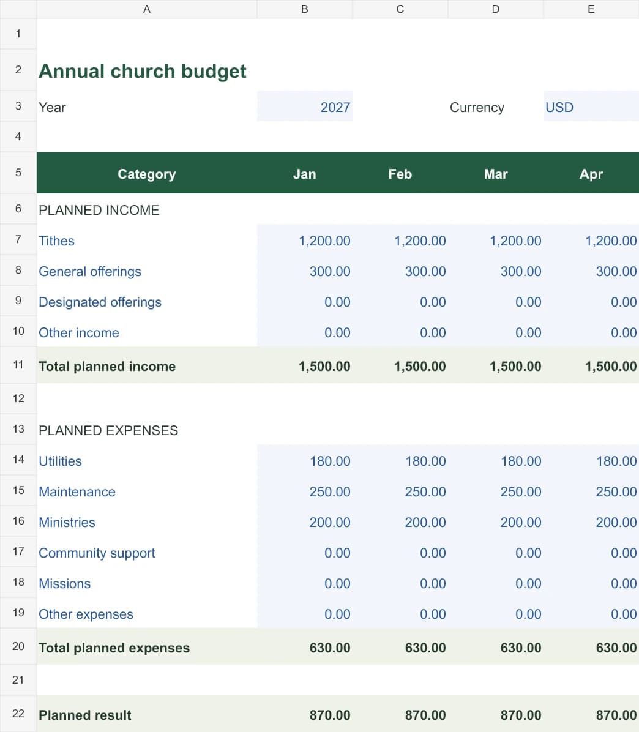Image resolution: width=639 pixels, height=732 pixels.
Task: Click the 'Currency' label cell
Action: [x=496, y=106]
